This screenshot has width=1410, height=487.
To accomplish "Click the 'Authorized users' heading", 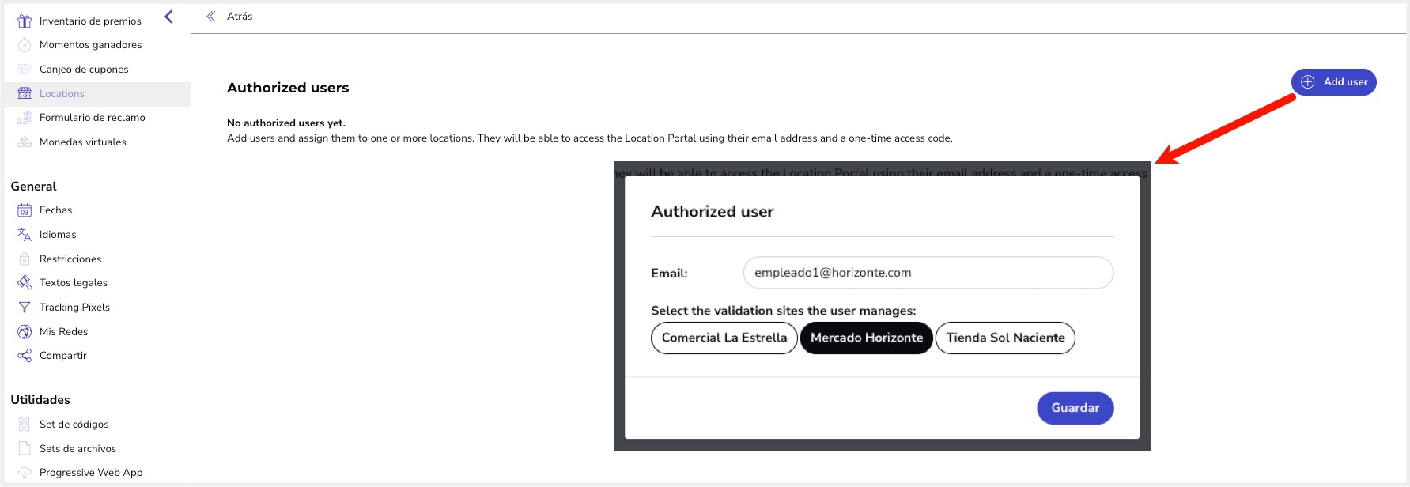I will point(288,88).
